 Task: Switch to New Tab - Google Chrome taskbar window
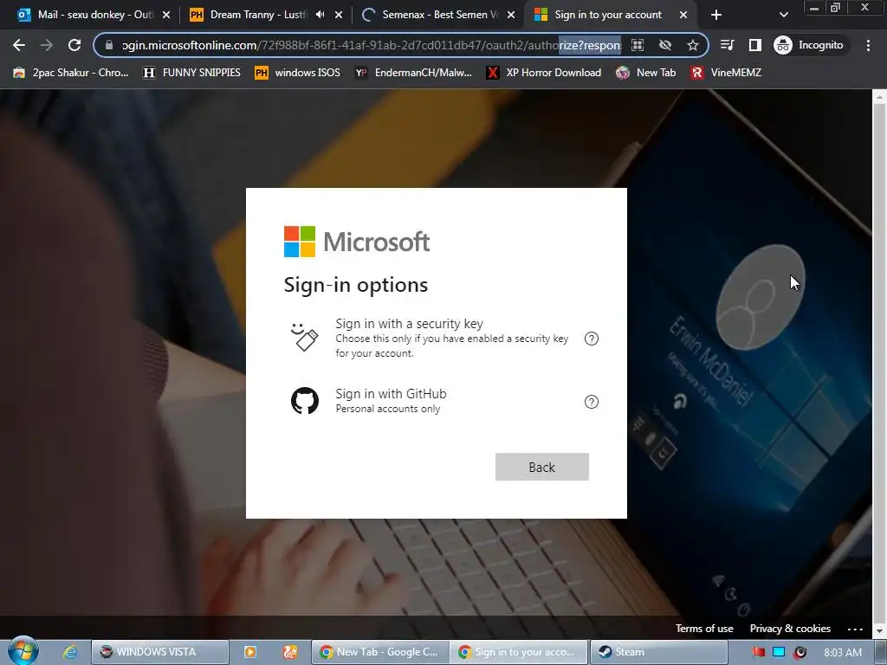(380, 652)
